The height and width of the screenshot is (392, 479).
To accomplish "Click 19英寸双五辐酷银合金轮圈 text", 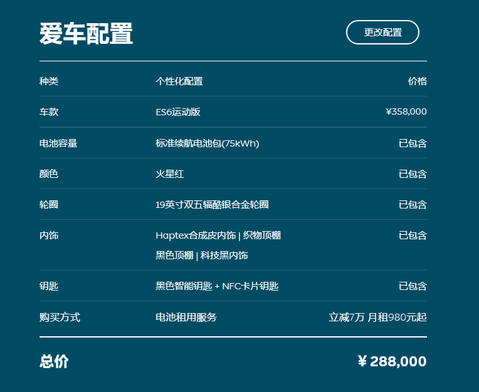I will 212,204.
